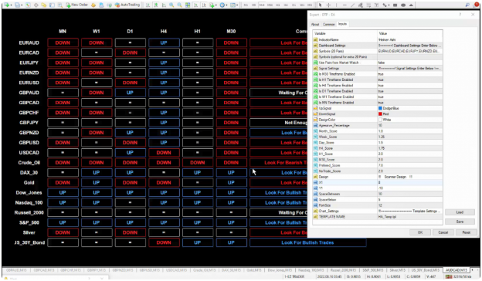The height and width of the screenshot is (281, 482).
Task: Click the search magnifier icon
Action: 467,5
